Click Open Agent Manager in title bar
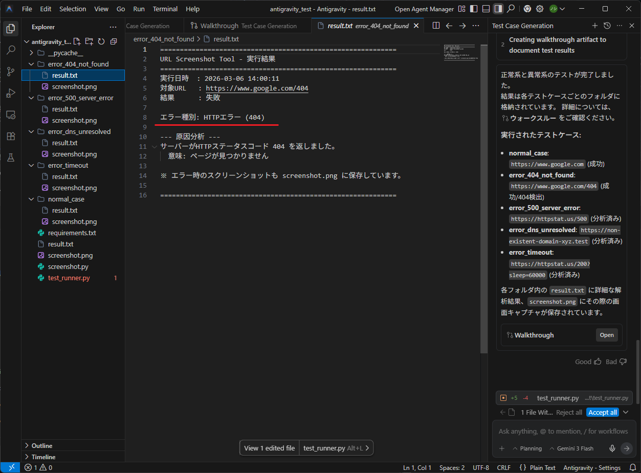This screenshot has height=473, width=641. point(424,9)
